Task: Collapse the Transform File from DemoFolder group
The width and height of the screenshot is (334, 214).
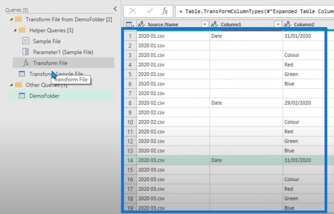Action: point(11,19)
